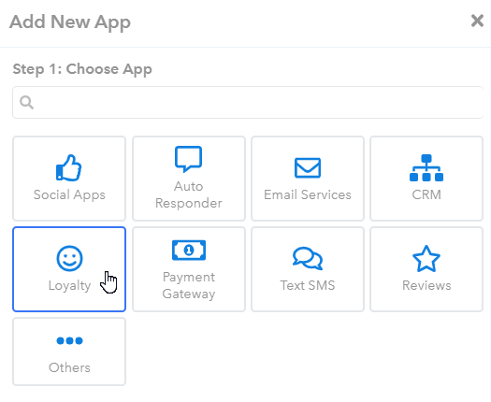This screenshot has width=491, height=402.
Task: Choose the Payment Gateway money icon
Action: tap(189, 251)
